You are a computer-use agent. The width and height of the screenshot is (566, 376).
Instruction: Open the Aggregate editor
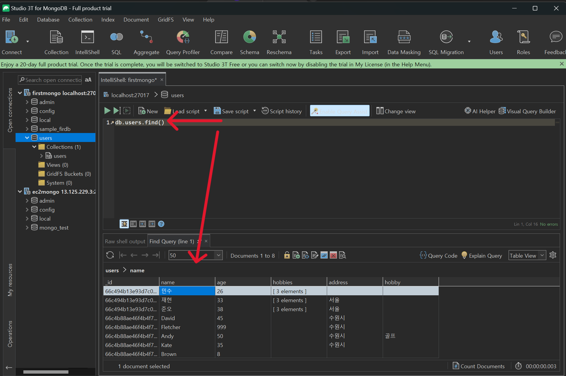click(146, 42)
